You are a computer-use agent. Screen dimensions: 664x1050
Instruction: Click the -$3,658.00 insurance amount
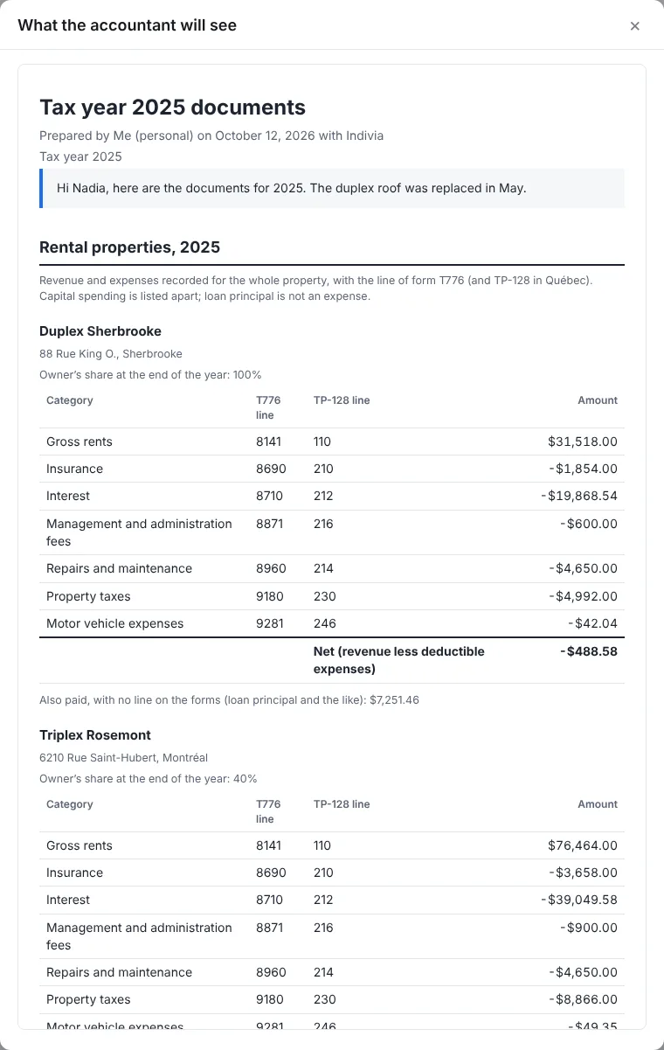pyautogui.click(x=583, y=873)
